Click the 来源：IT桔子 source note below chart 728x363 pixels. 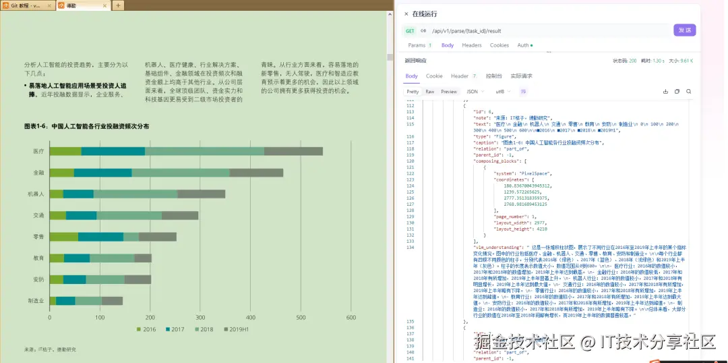(50, 350)
